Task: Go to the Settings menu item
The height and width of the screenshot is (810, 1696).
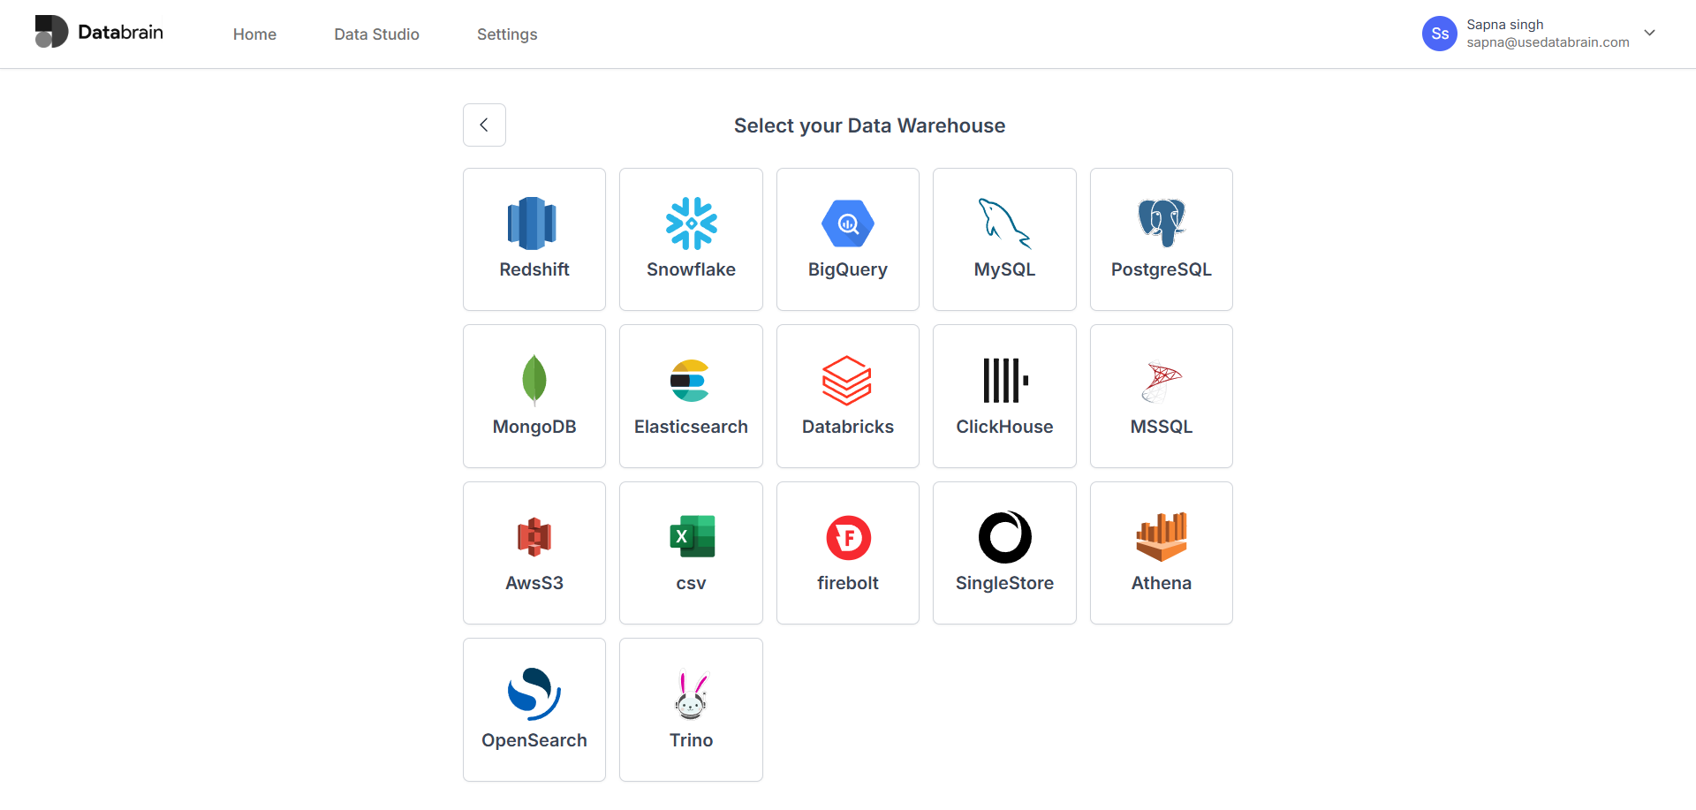Action: tap(507, 34)
